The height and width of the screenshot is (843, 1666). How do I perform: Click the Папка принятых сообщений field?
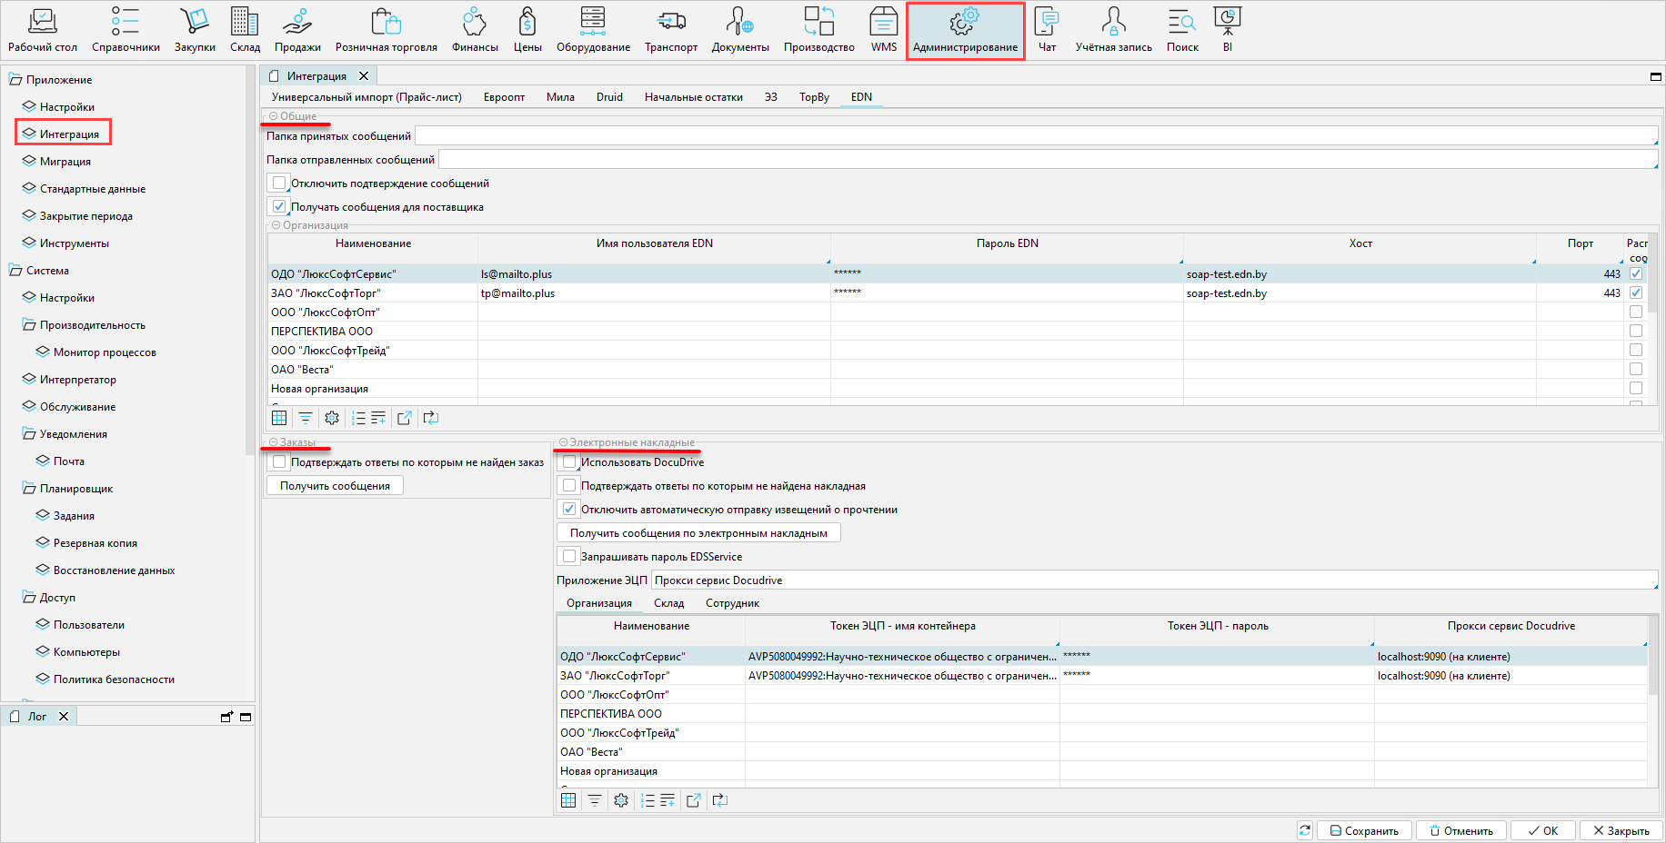(x=1035, y=136)
